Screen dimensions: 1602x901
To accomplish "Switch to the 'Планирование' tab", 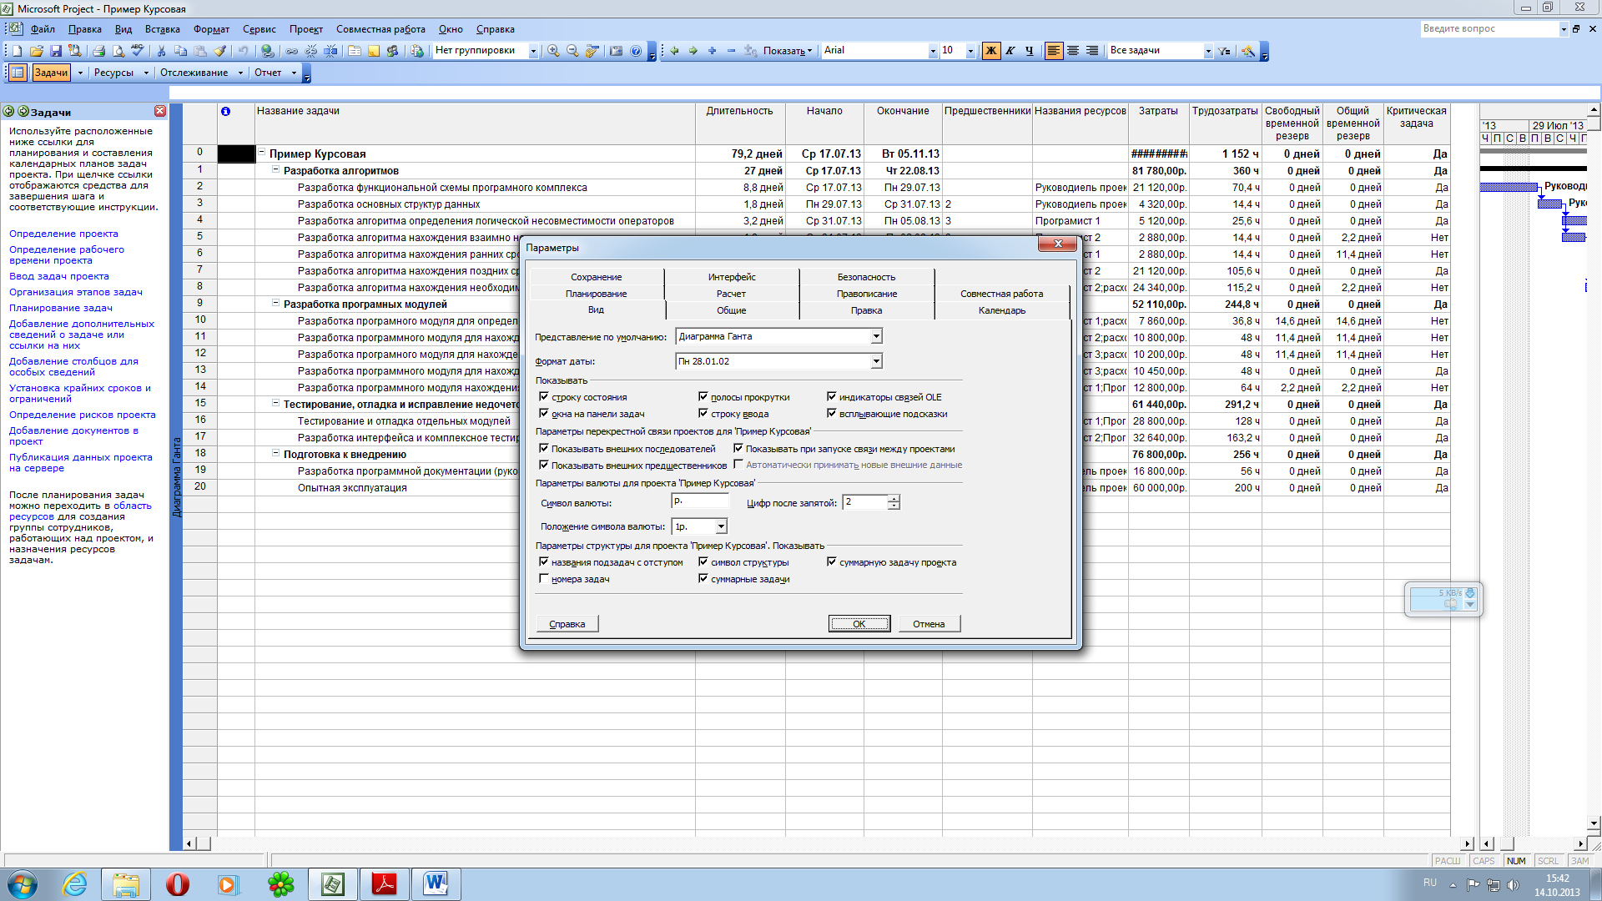I will 596,294.
